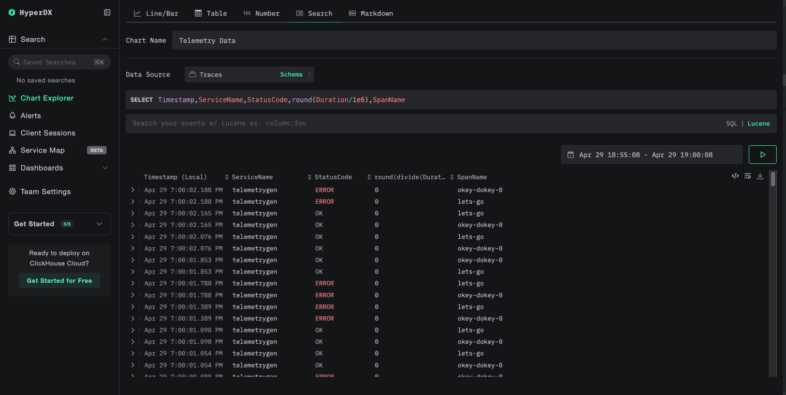This screenshot has width=786, height=395.
Task: Click the Client Sessions laptop icon
Action: point(12,133)
